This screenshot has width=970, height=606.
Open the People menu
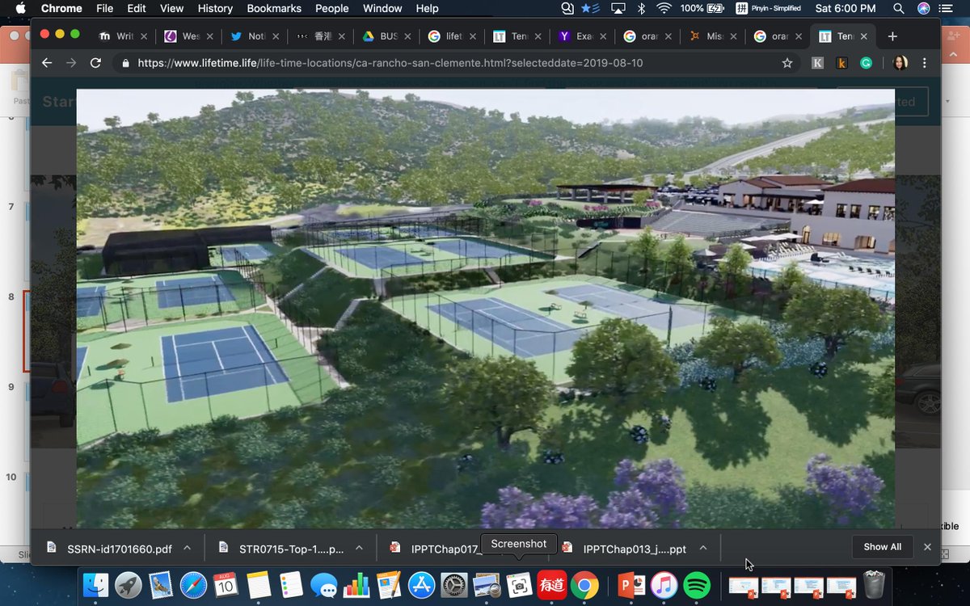(331, 8)
